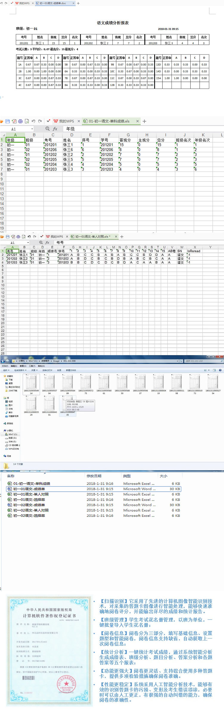Click 新建文件夹 button
Screen dimensions: 224x710
click(x=71, y=370)
